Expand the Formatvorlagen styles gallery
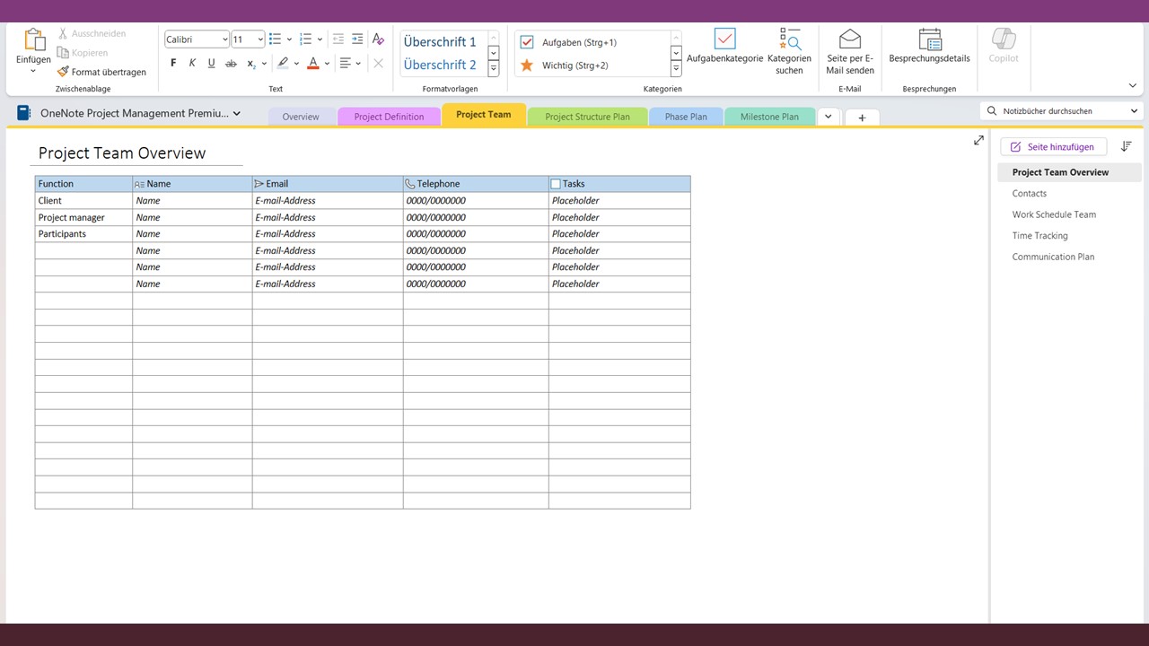The image size is (1149, 646). [494, 69]
